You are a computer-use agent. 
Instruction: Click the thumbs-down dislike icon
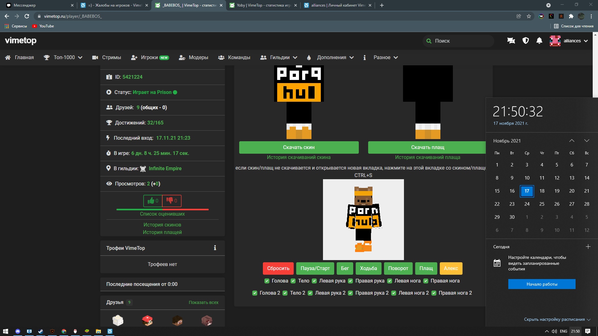pyautogui.click(x=170, y=201)
